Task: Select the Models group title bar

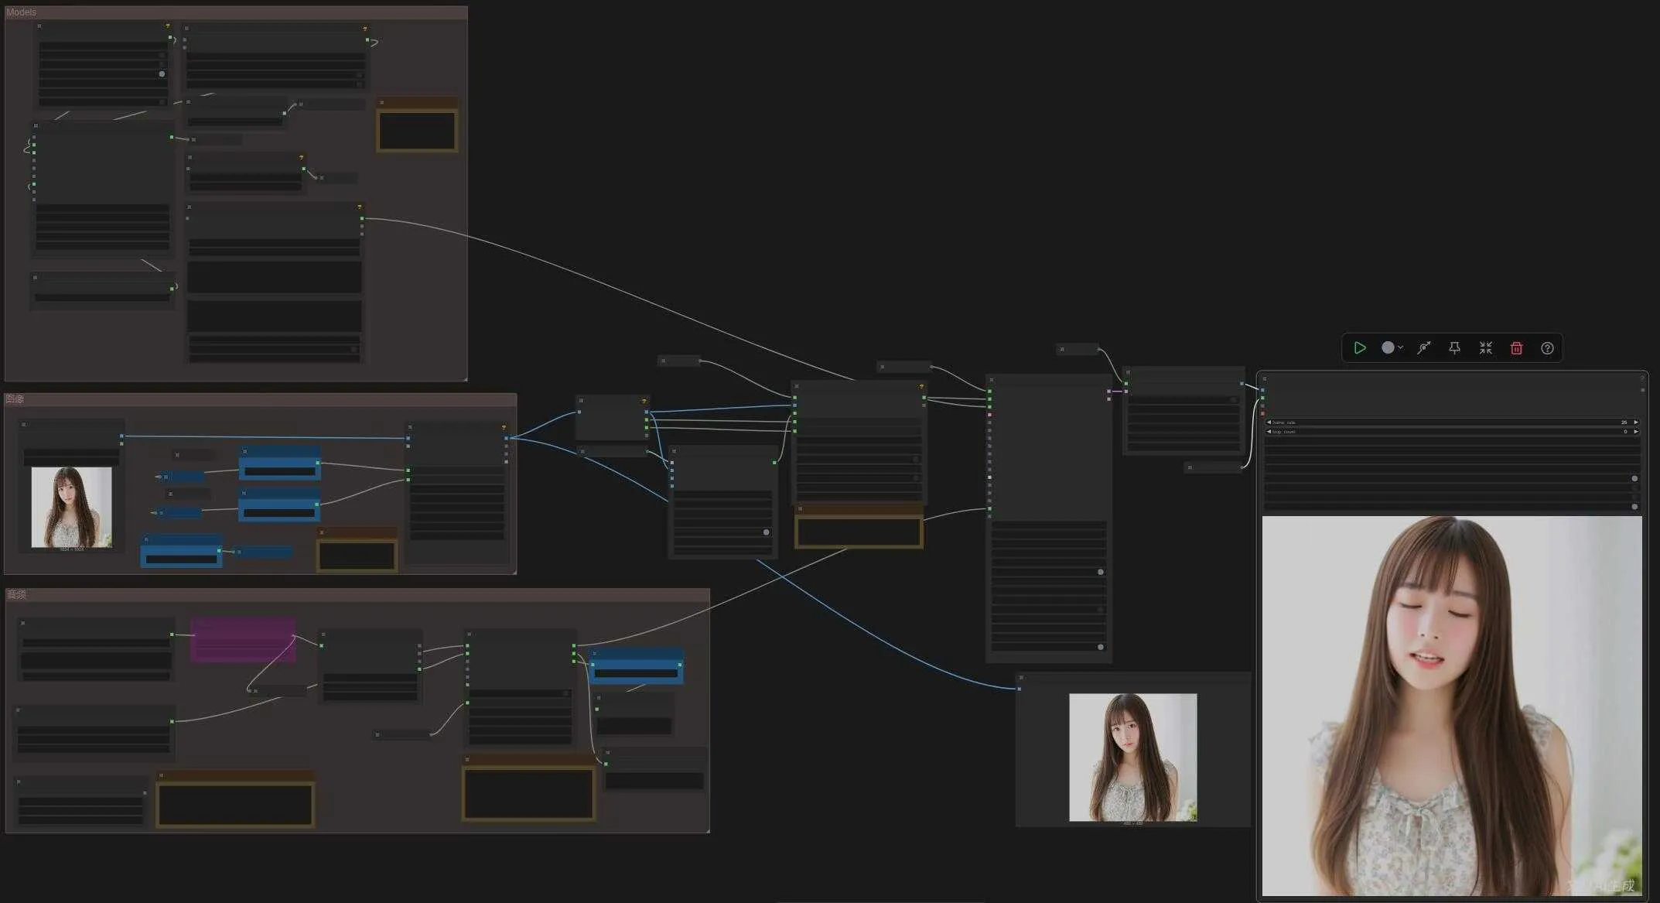Action: [232, 12]
